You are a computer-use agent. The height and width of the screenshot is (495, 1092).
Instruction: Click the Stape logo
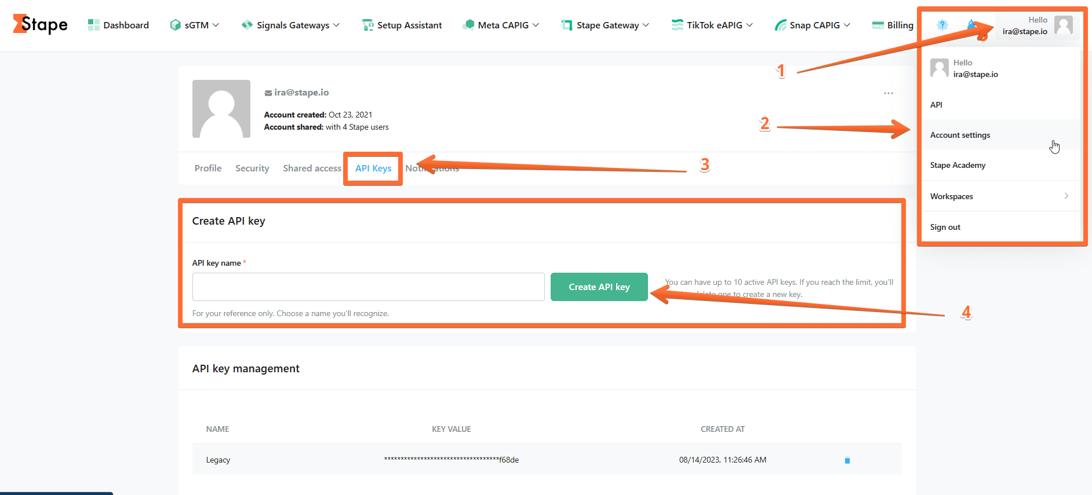(40, 24)
